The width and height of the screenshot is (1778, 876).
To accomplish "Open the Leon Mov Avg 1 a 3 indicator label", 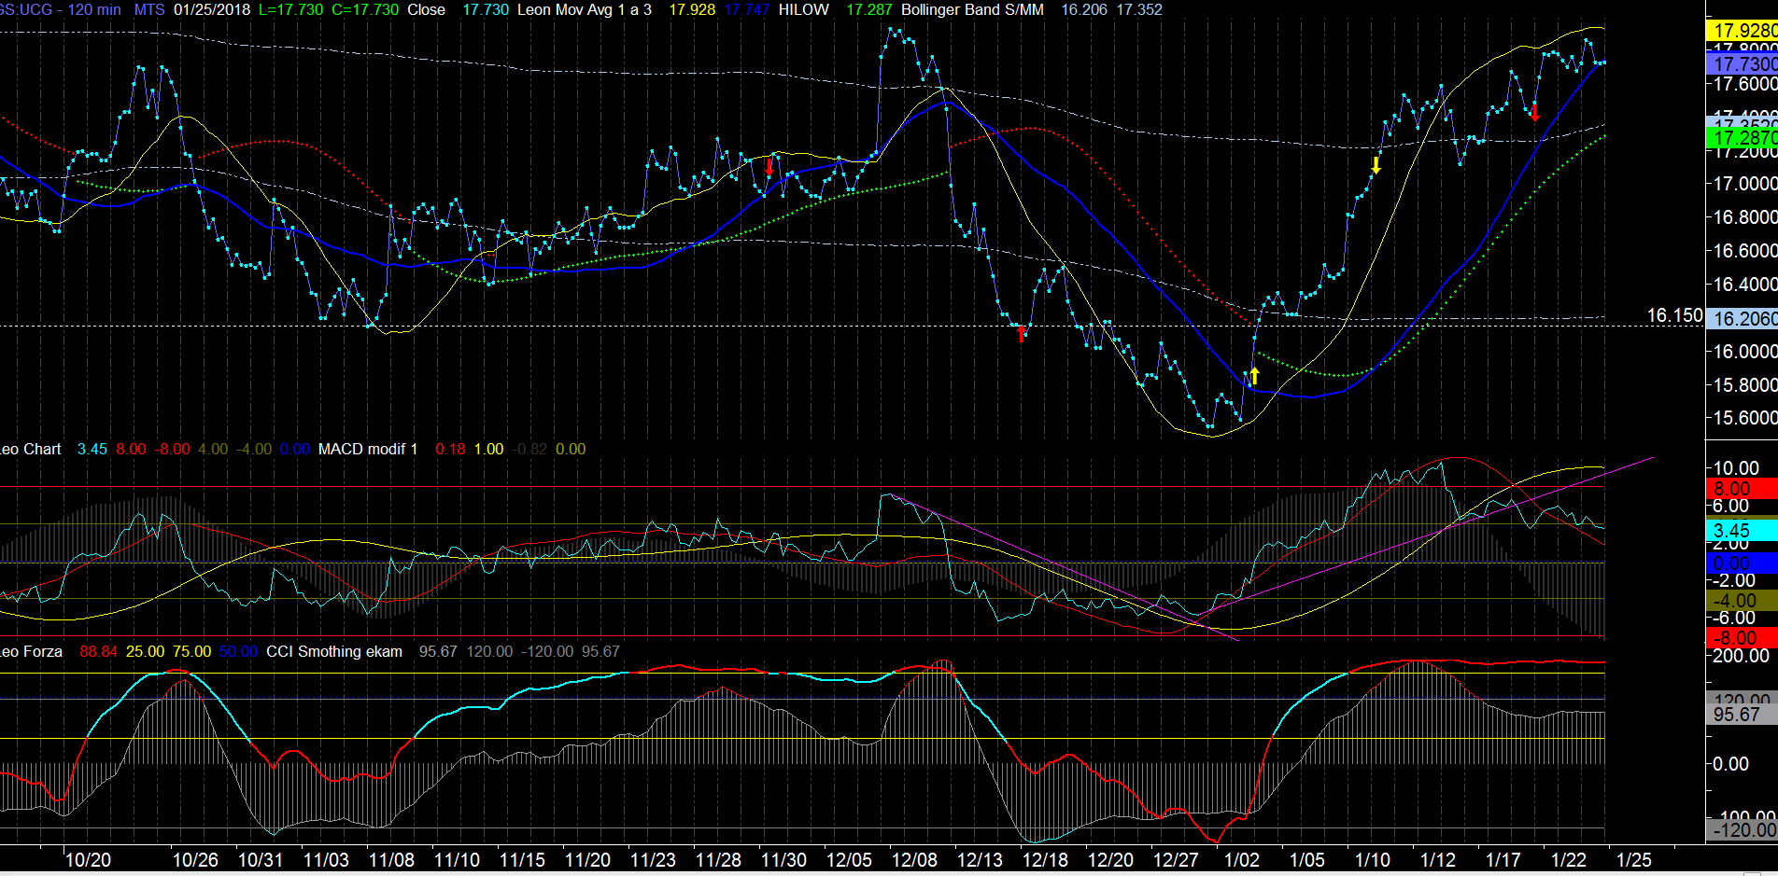I will [x=585, y=9].
